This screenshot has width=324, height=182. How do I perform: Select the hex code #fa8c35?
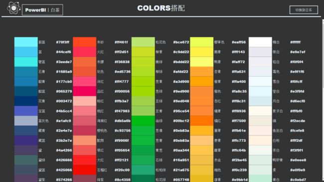tap(239, 91)
